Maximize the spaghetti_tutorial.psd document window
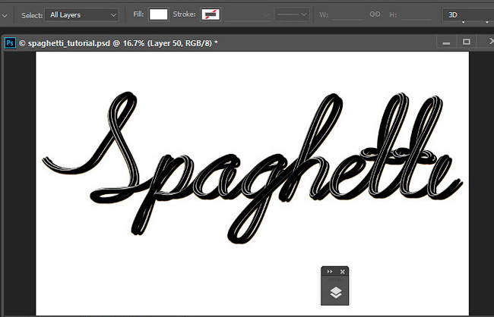The width and height of the screenshot is (494, 317). click(467, 42)
